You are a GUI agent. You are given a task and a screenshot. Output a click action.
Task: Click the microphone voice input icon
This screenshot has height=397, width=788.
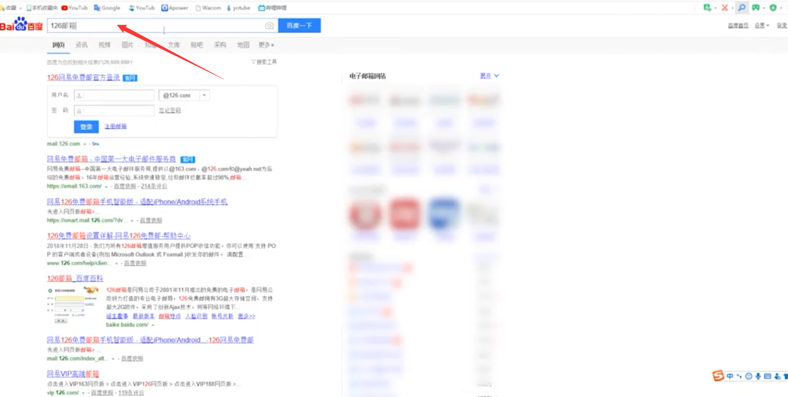(x=758, y=376)
